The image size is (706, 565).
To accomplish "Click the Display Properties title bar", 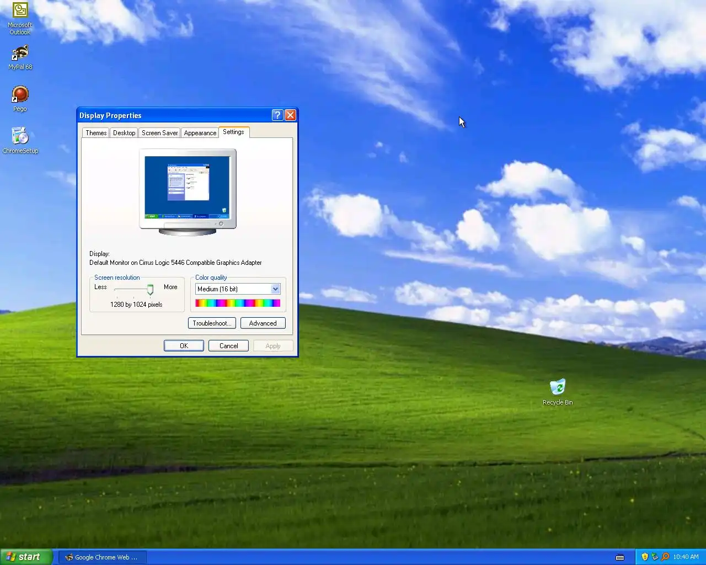I will [174, 115].
